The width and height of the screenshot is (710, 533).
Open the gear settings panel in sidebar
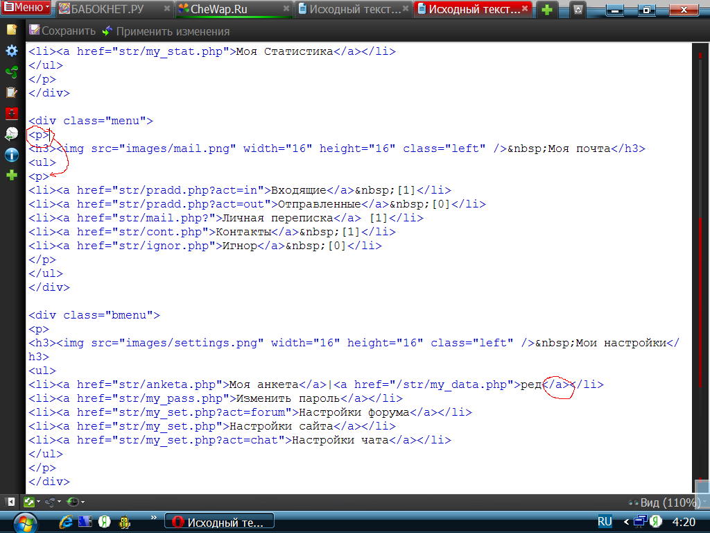pyautogui.click(x=12, y=51)
